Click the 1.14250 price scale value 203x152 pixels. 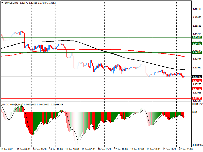[197, 59]
